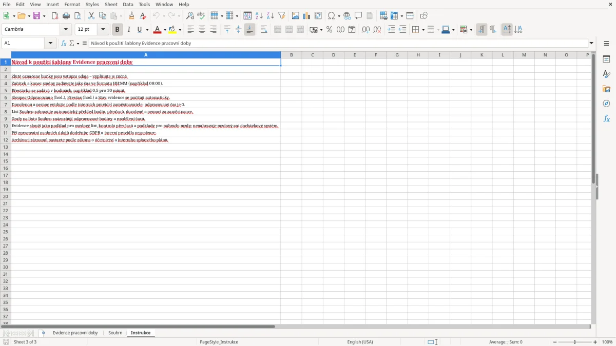Click the Clear Direct Formatting icon
Image resolution: width=616 pixels, height=346 pixels.
coord(143,16)
